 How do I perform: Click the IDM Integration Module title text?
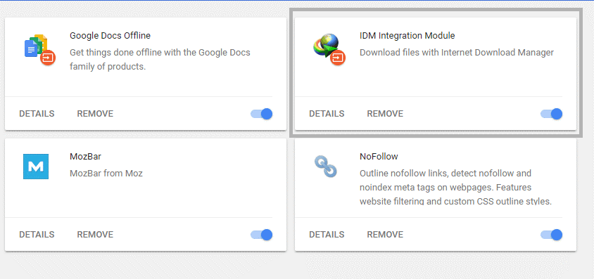407,36
